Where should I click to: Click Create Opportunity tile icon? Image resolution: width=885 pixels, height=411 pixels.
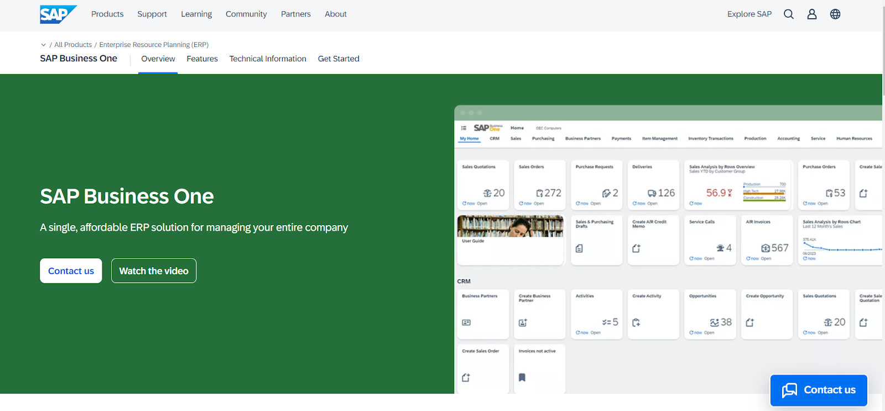pyautogui.click(x=750, y=322)
